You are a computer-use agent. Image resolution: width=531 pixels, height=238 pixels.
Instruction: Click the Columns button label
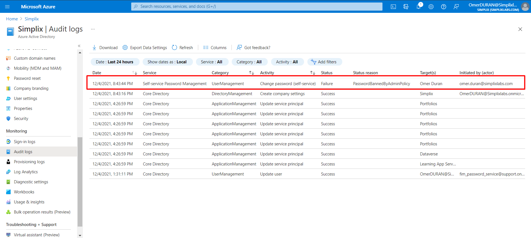219,48
